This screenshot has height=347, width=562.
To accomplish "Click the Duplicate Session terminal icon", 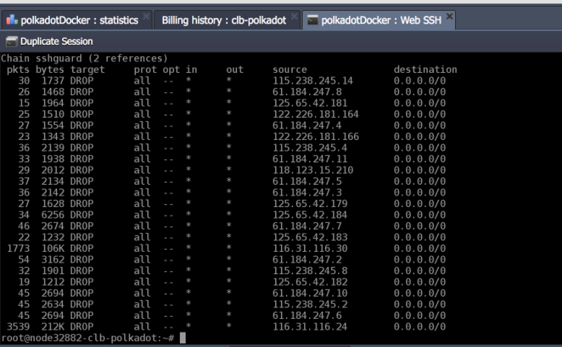I will click(12, 42).
